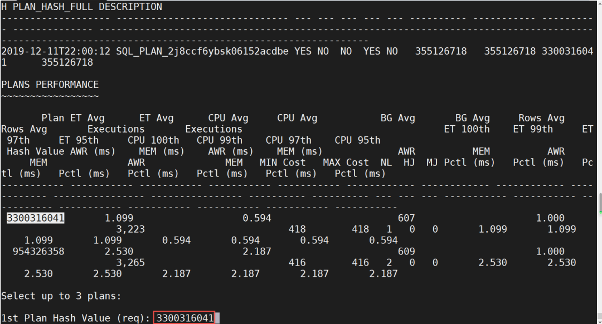Image resolution: width=602 pixels, height=324 pixels.
Task: Click the terminal vertical scrollbar thumb
Action: (x=600, y=203)
